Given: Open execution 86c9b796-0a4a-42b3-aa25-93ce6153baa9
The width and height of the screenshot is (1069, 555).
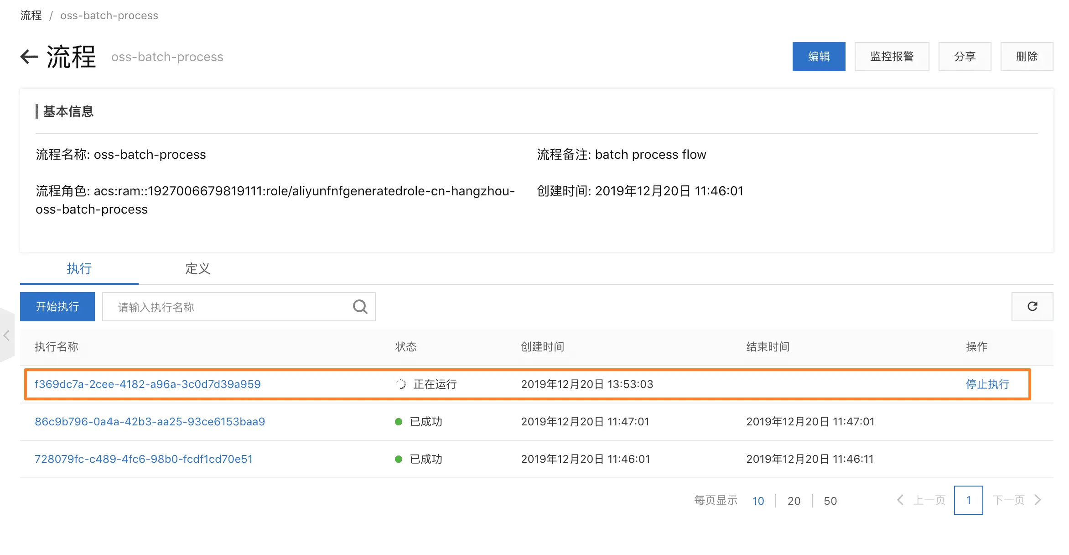Looking at the screenshot, I should (150, 422).
